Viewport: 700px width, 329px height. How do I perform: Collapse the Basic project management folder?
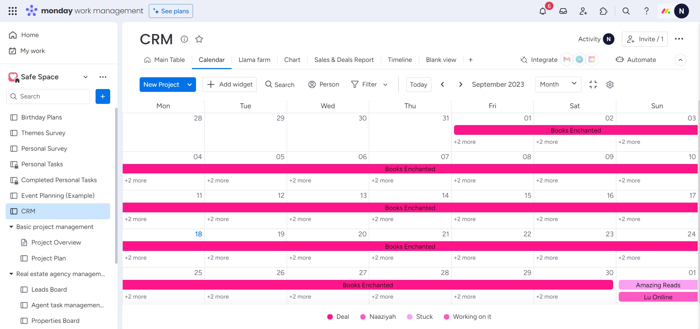click(11, 227)
